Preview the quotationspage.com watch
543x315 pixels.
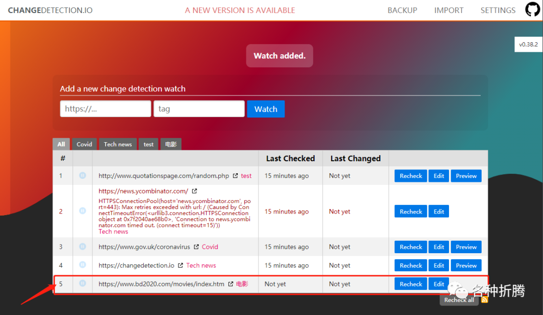466,176
